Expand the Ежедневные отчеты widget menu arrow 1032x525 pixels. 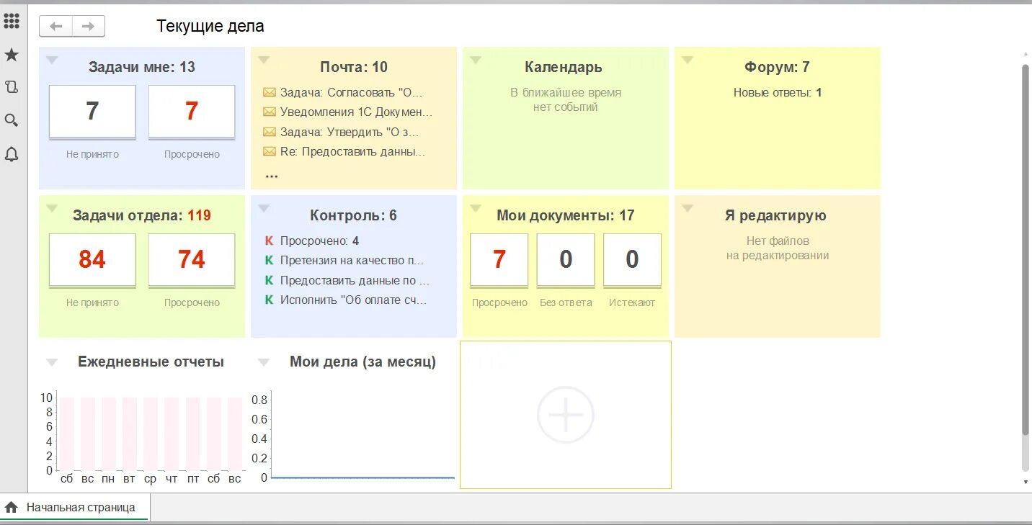[x=52, y=363]
